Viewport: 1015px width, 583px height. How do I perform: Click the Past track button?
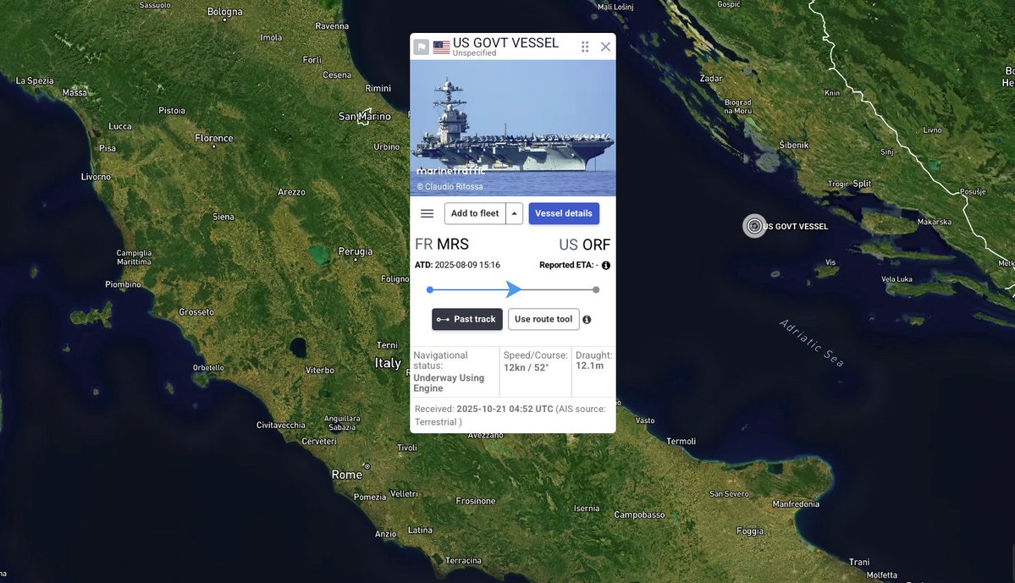coord(467,319)
